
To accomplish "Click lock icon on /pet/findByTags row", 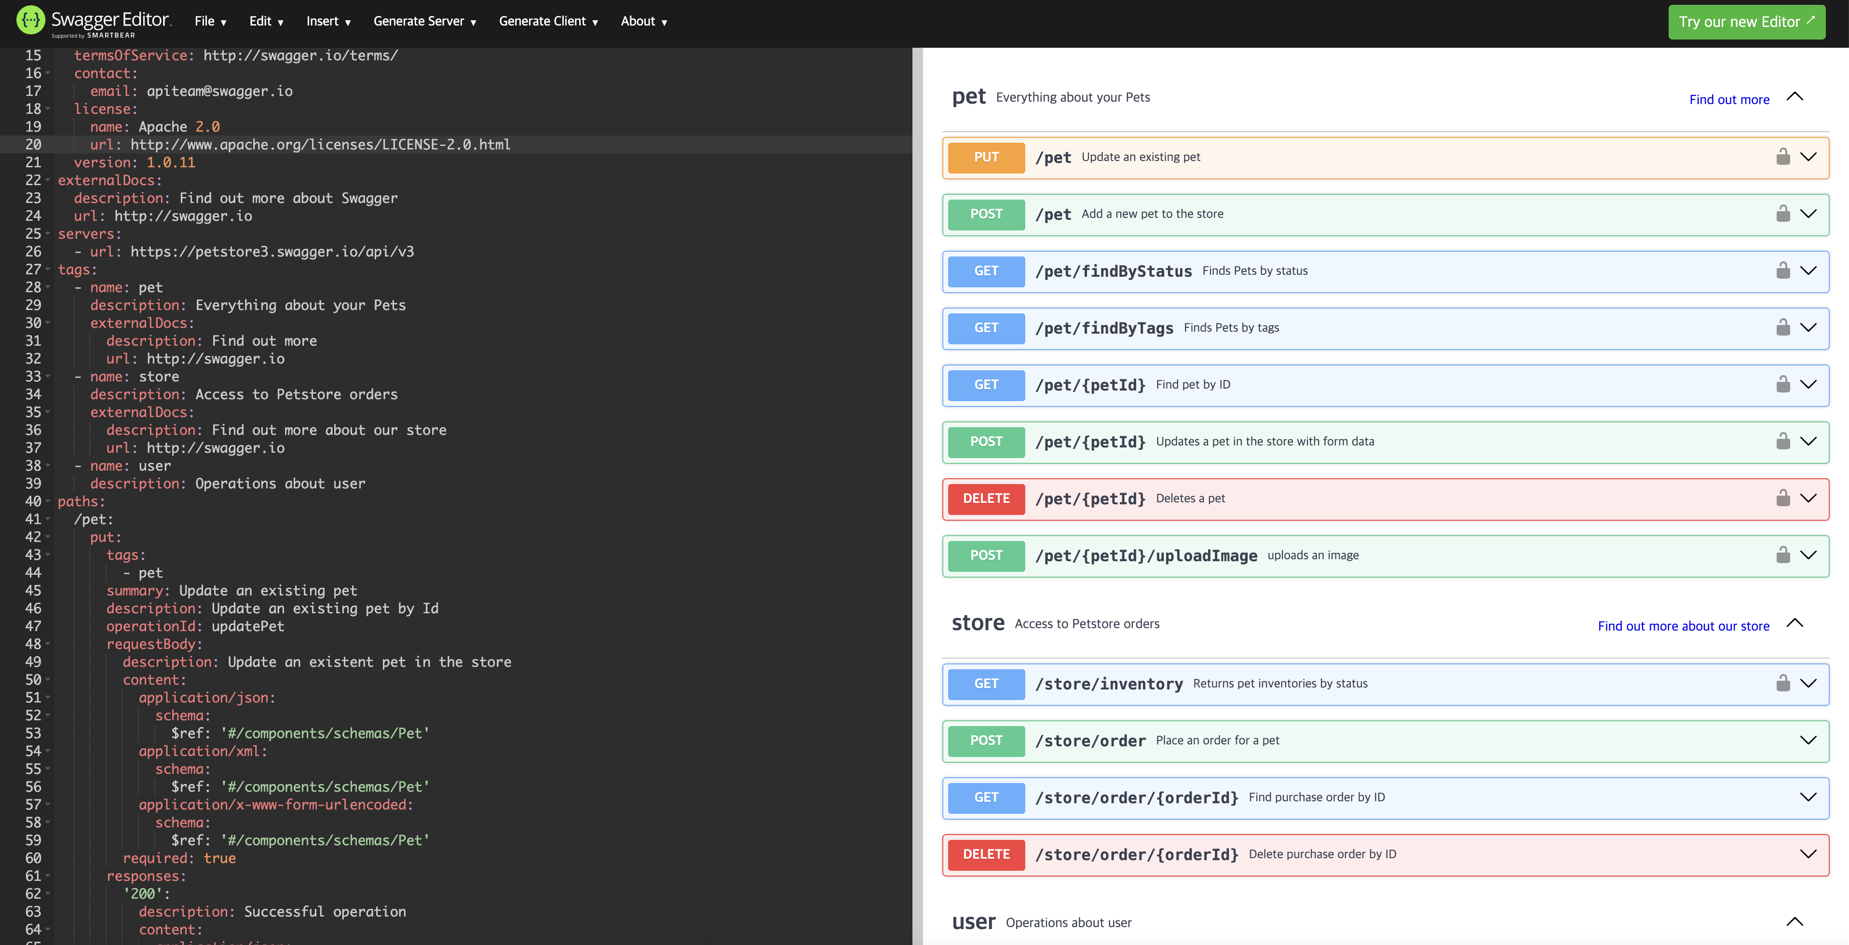I will (1783, 327).
